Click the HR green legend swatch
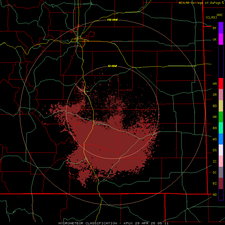This screenshot has width=225, height=225. (x=221, y=117)
